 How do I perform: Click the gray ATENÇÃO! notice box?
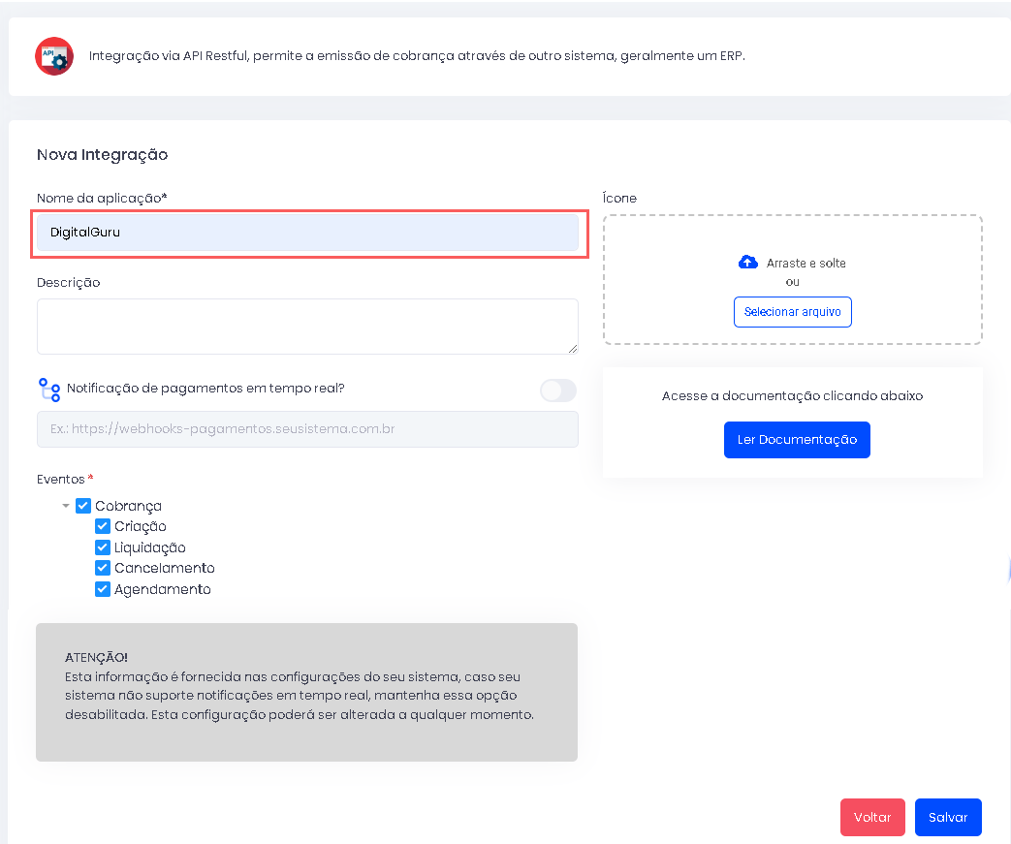(x=306, y=692)
